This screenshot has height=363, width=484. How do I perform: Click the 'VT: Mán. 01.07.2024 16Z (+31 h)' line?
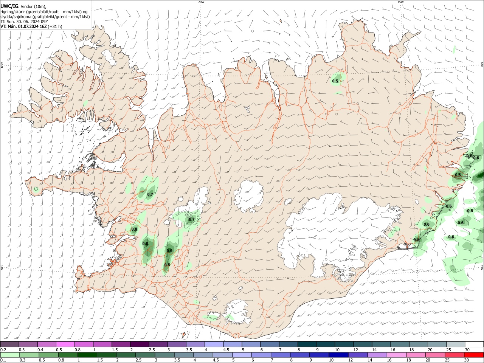click(31, 26)
